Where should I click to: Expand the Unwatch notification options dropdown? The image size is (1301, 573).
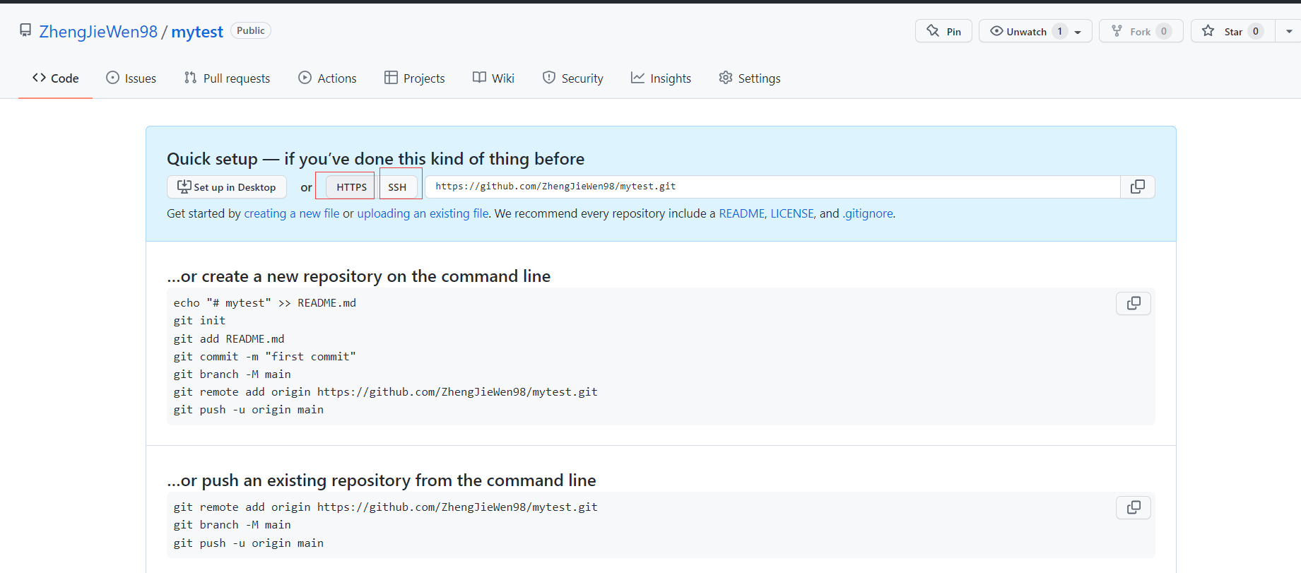point(1078,32)
